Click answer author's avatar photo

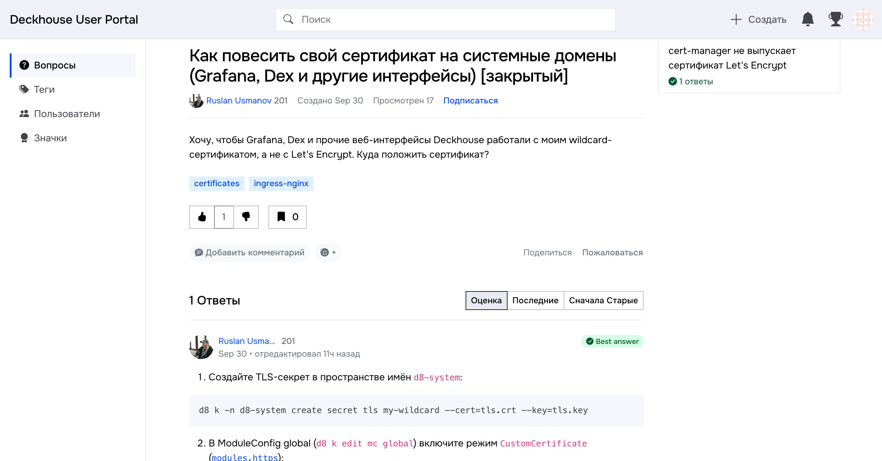point(201,347)
